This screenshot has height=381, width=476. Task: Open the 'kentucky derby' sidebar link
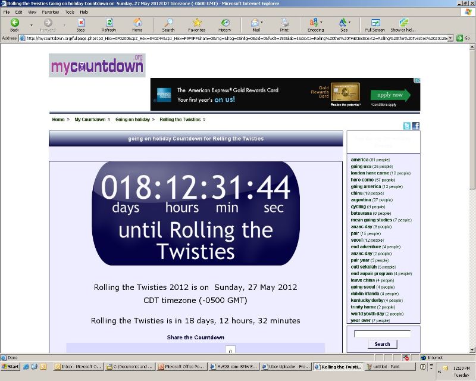pos(367,301)
